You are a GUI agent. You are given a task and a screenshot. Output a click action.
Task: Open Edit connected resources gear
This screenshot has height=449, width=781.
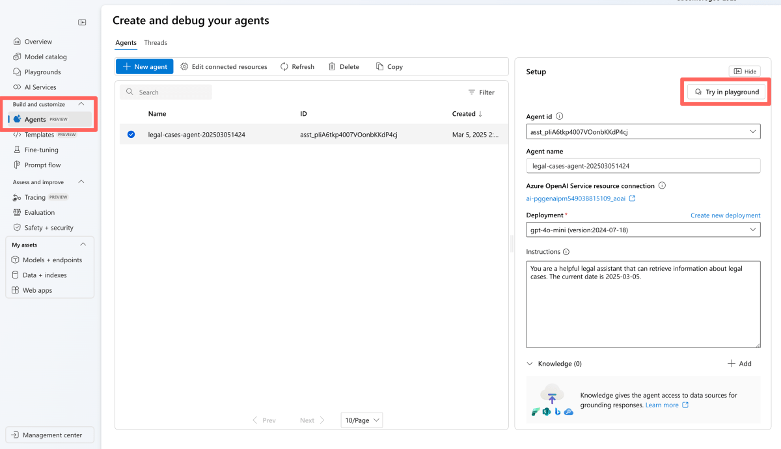pos(184,66)
